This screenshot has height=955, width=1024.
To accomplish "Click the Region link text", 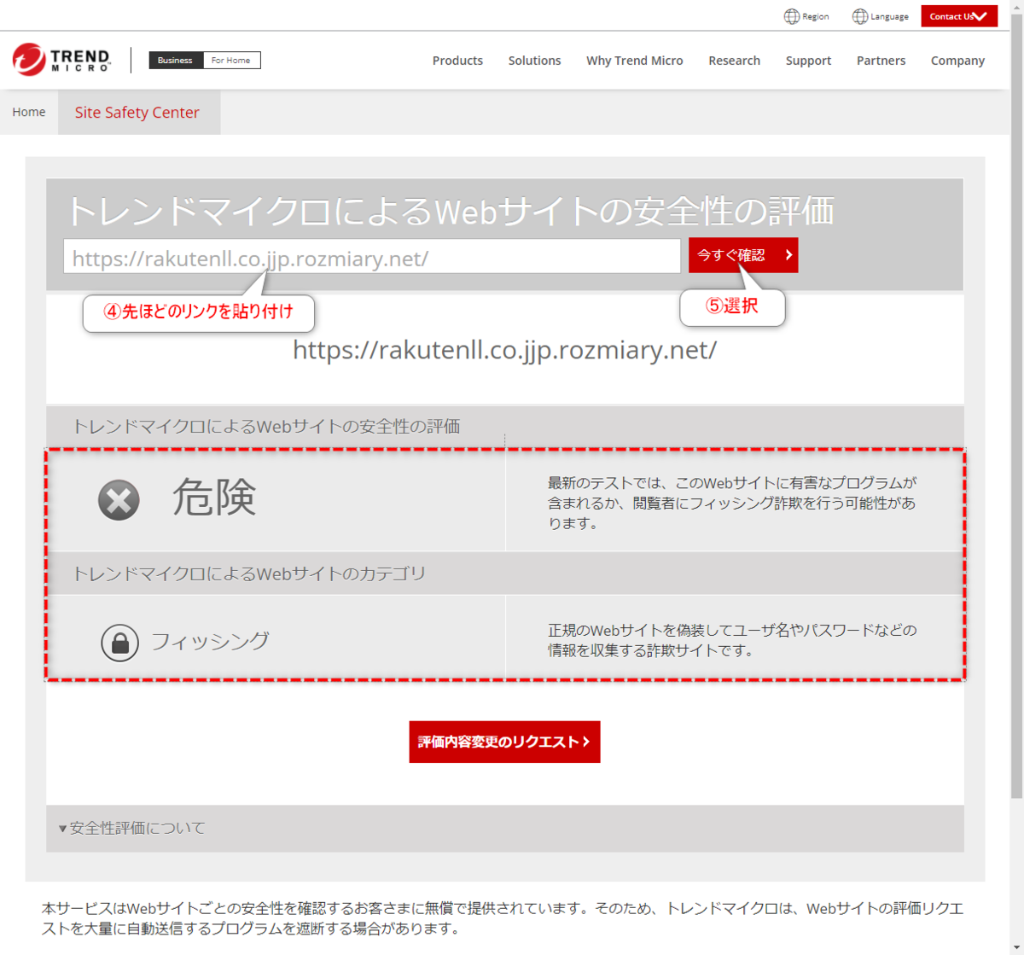I will click(815, 16).
